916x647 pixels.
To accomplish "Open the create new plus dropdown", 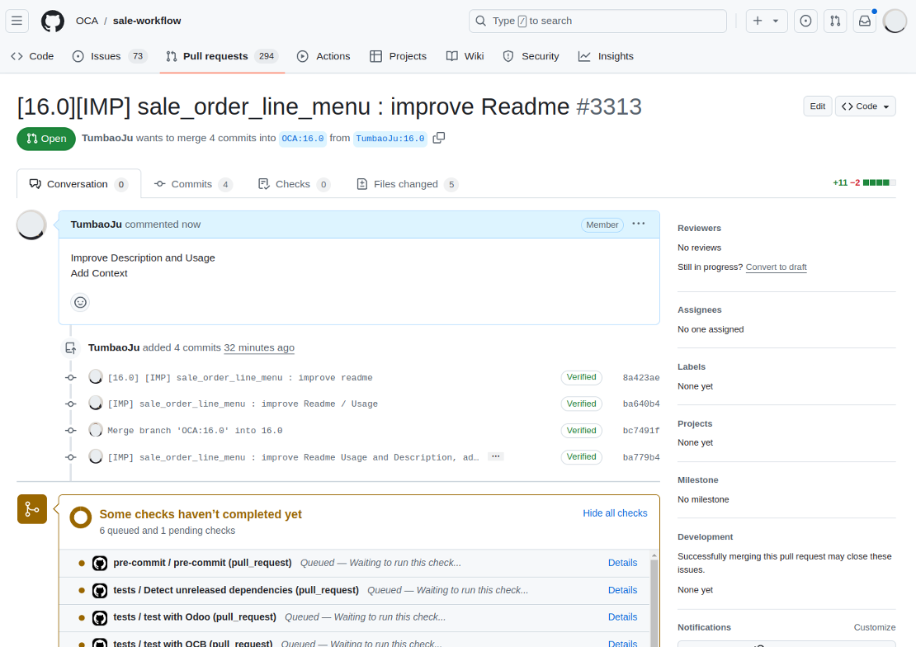I will pyautogui.click(x=766, y=21).
